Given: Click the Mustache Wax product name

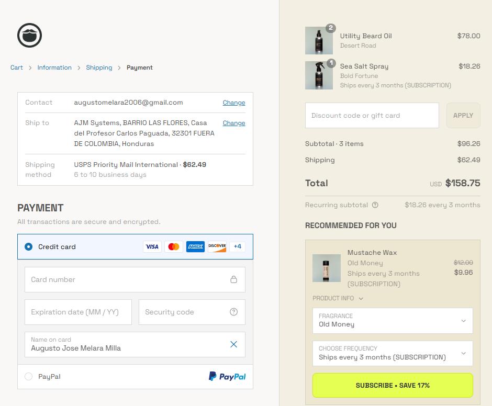Looking at the screenshot, I should coord(372,253).
